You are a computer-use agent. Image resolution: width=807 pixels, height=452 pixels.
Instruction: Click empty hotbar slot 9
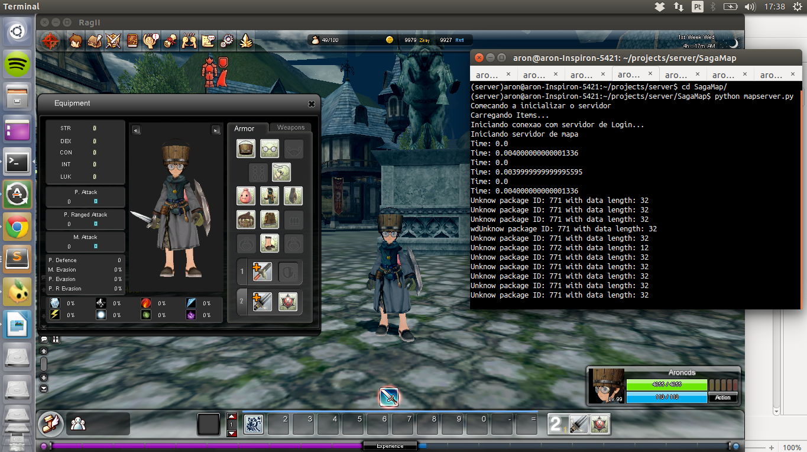(452, 424)
